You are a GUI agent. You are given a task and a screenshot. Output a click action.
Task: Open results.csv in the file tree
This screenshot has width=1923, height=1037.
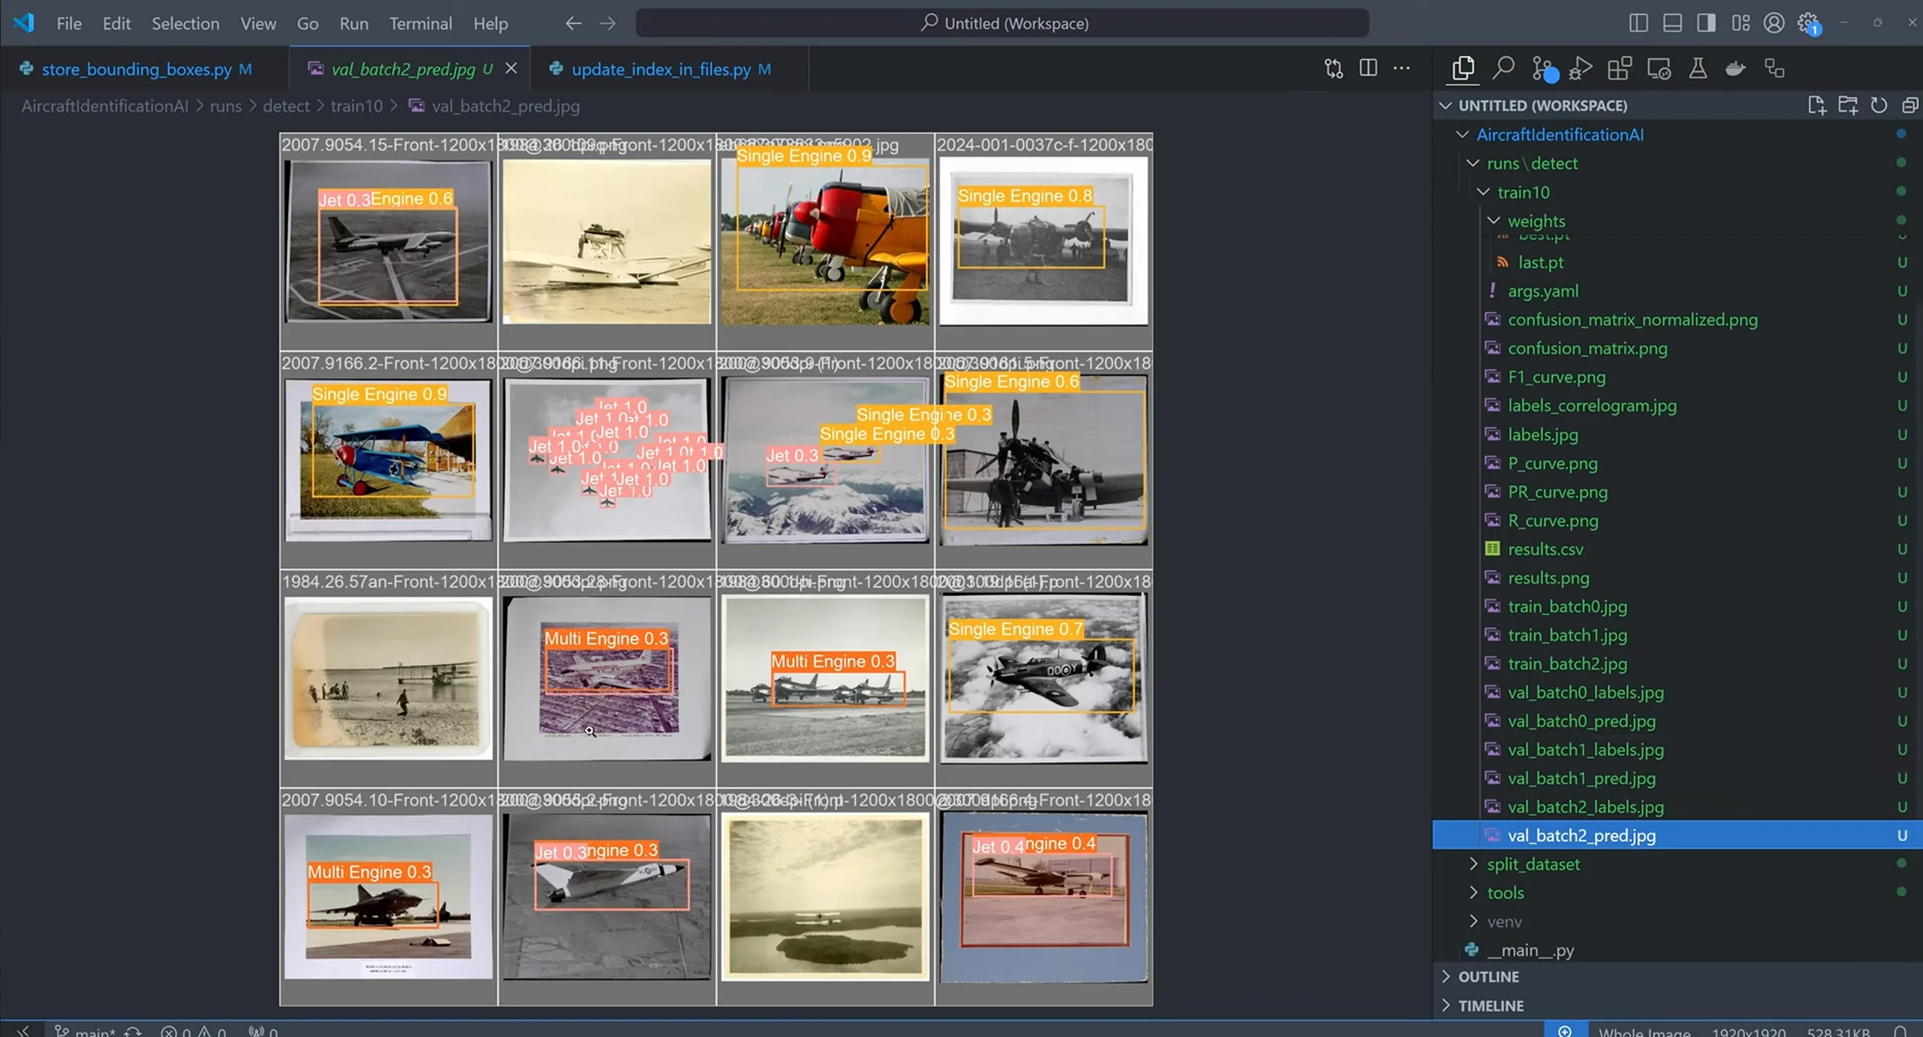[1545, 549]
